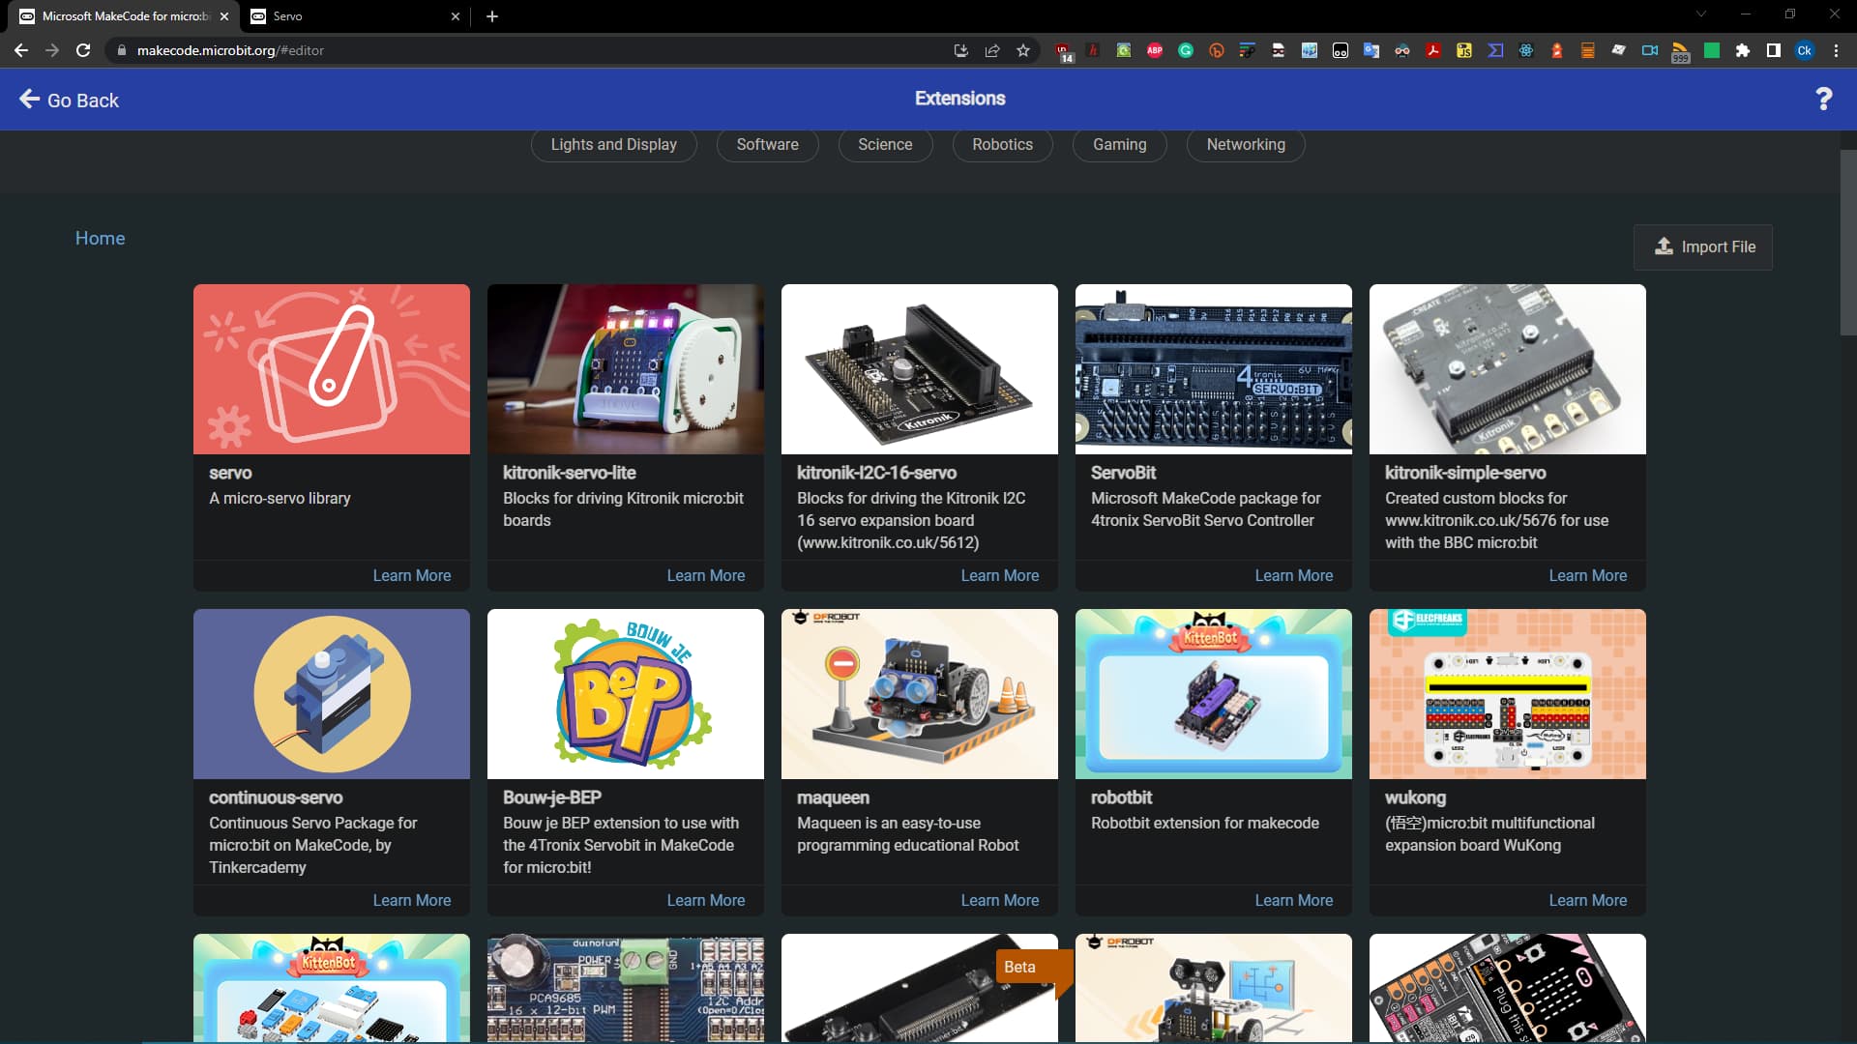Open the Bouw-je-BEP logo card

coord(626,694)
